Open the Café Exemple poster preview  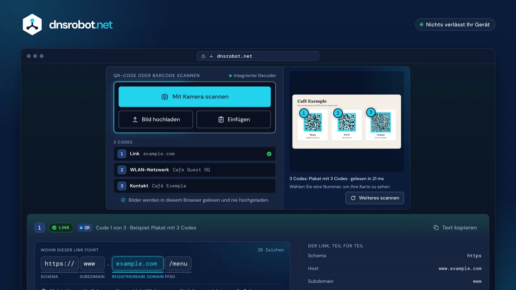click(x=347, y=121)
